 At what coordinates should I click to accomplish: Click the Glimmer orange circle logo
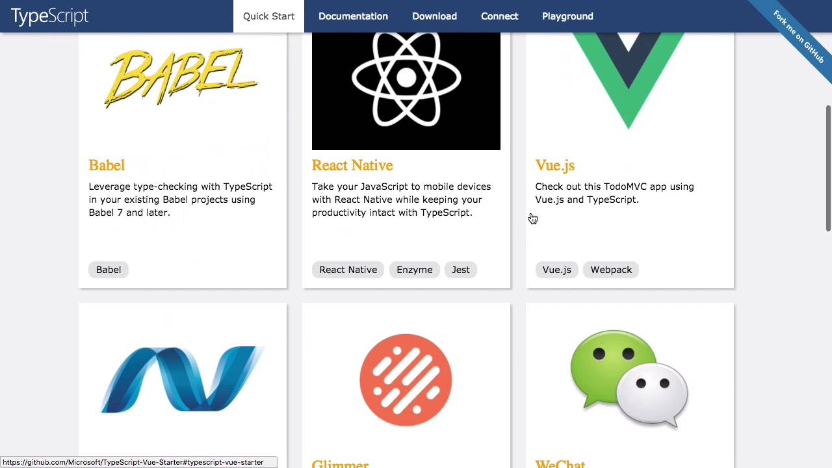tap(406, 380)
